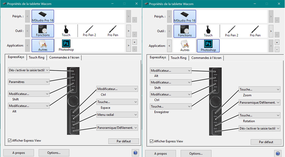Open Touche dropdown above Enregistrer
The width and height of the screenshot is (285, 157).
coord(171,106)
